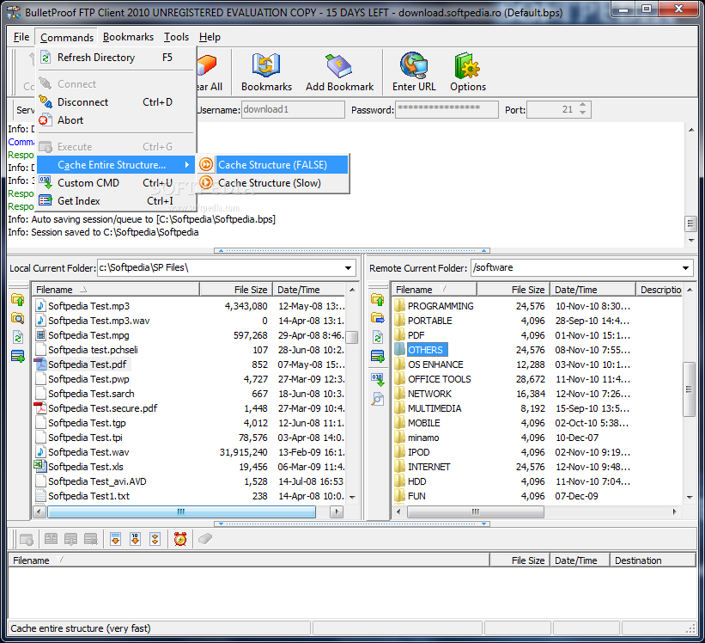Viewport: 705px width, 643px height.
Task: Click the queue icon marked with 10
Action: (136, 539)
